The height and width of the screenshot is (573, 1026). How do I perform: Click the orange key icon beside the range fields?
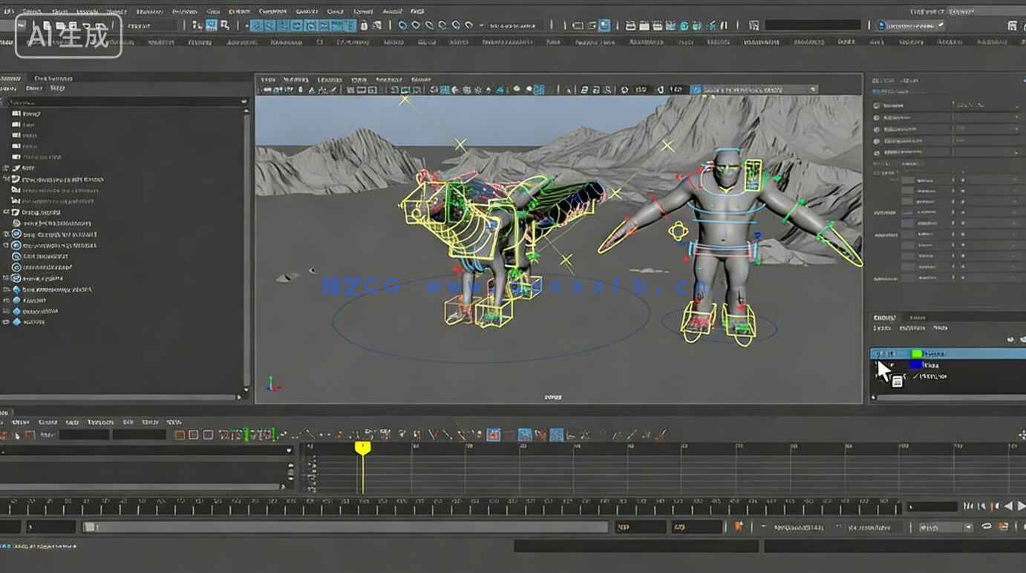(739, 527)
